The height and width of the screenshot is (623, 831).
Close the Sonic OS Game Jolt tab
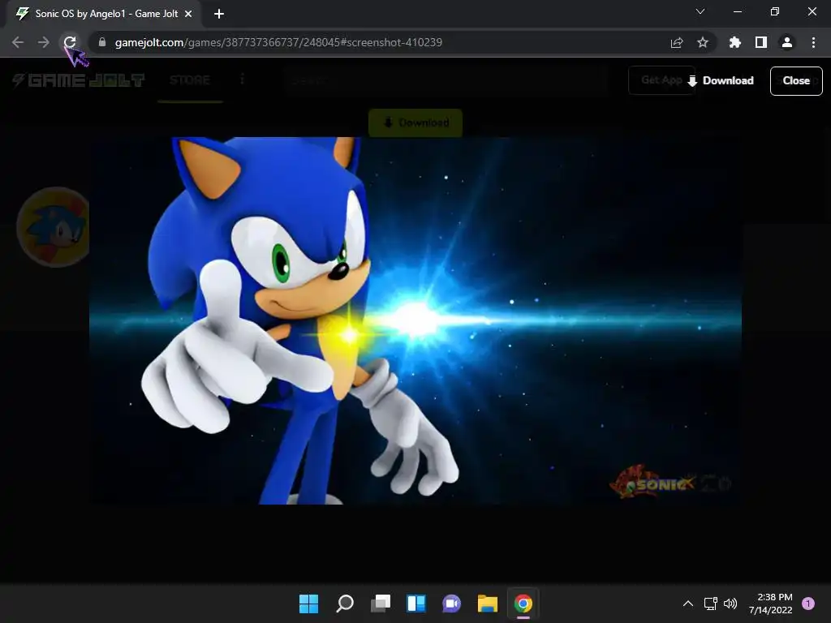coord(188,14)
